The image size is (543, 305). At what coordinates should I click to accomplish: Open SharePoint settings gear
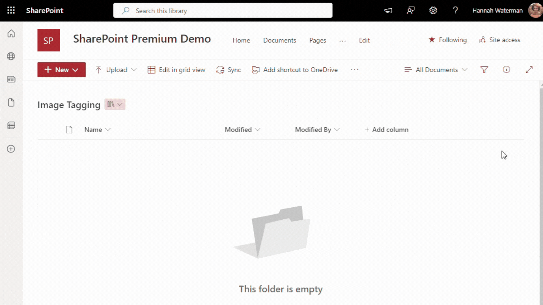point(433,10)
